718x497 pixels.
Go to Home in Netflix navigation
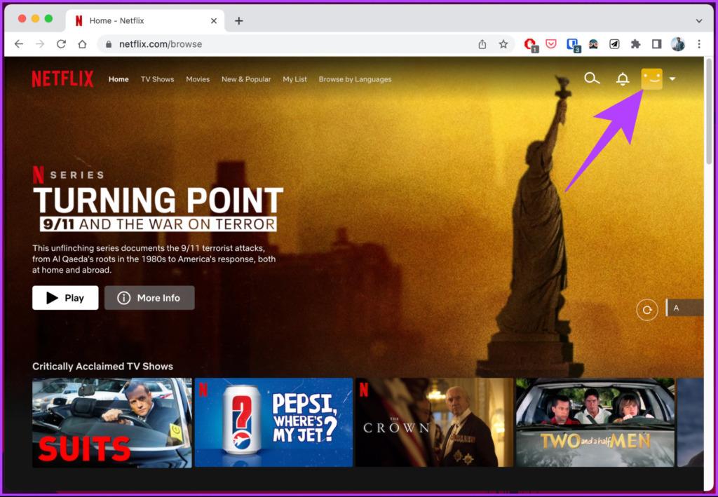pos(118,79)
